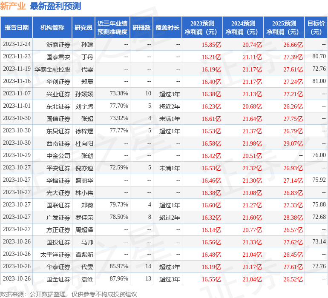328x298 pixels.
Task: Click analyst name 林小伟
Action: (84, 193)
